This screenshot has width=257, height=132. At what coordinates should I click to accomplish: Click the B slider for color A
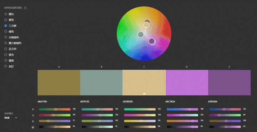pyautogui.click(x=55, y=121)
